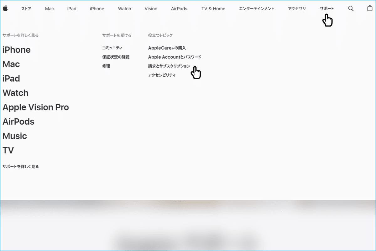The height and width of the screenshot is (251, 376).
Task: Open the shopping bag icon
Action: point(370,8)
